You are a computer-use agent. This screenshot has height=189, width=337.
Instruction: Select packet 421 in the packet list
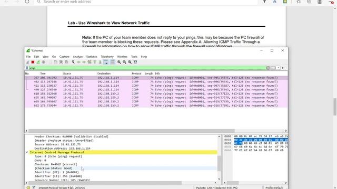156,86
